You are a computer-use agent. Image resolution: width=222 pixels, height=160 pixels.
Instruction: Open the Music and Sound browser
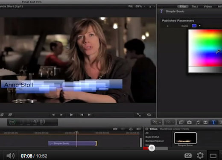[197, 122]
